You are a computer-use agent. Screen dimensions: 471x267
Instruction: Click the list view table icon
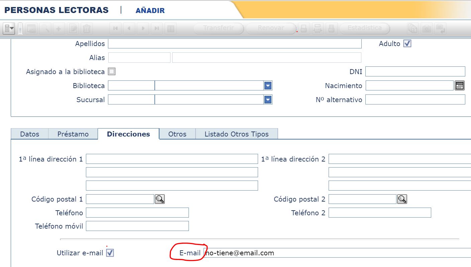click(x=171, y=29)
